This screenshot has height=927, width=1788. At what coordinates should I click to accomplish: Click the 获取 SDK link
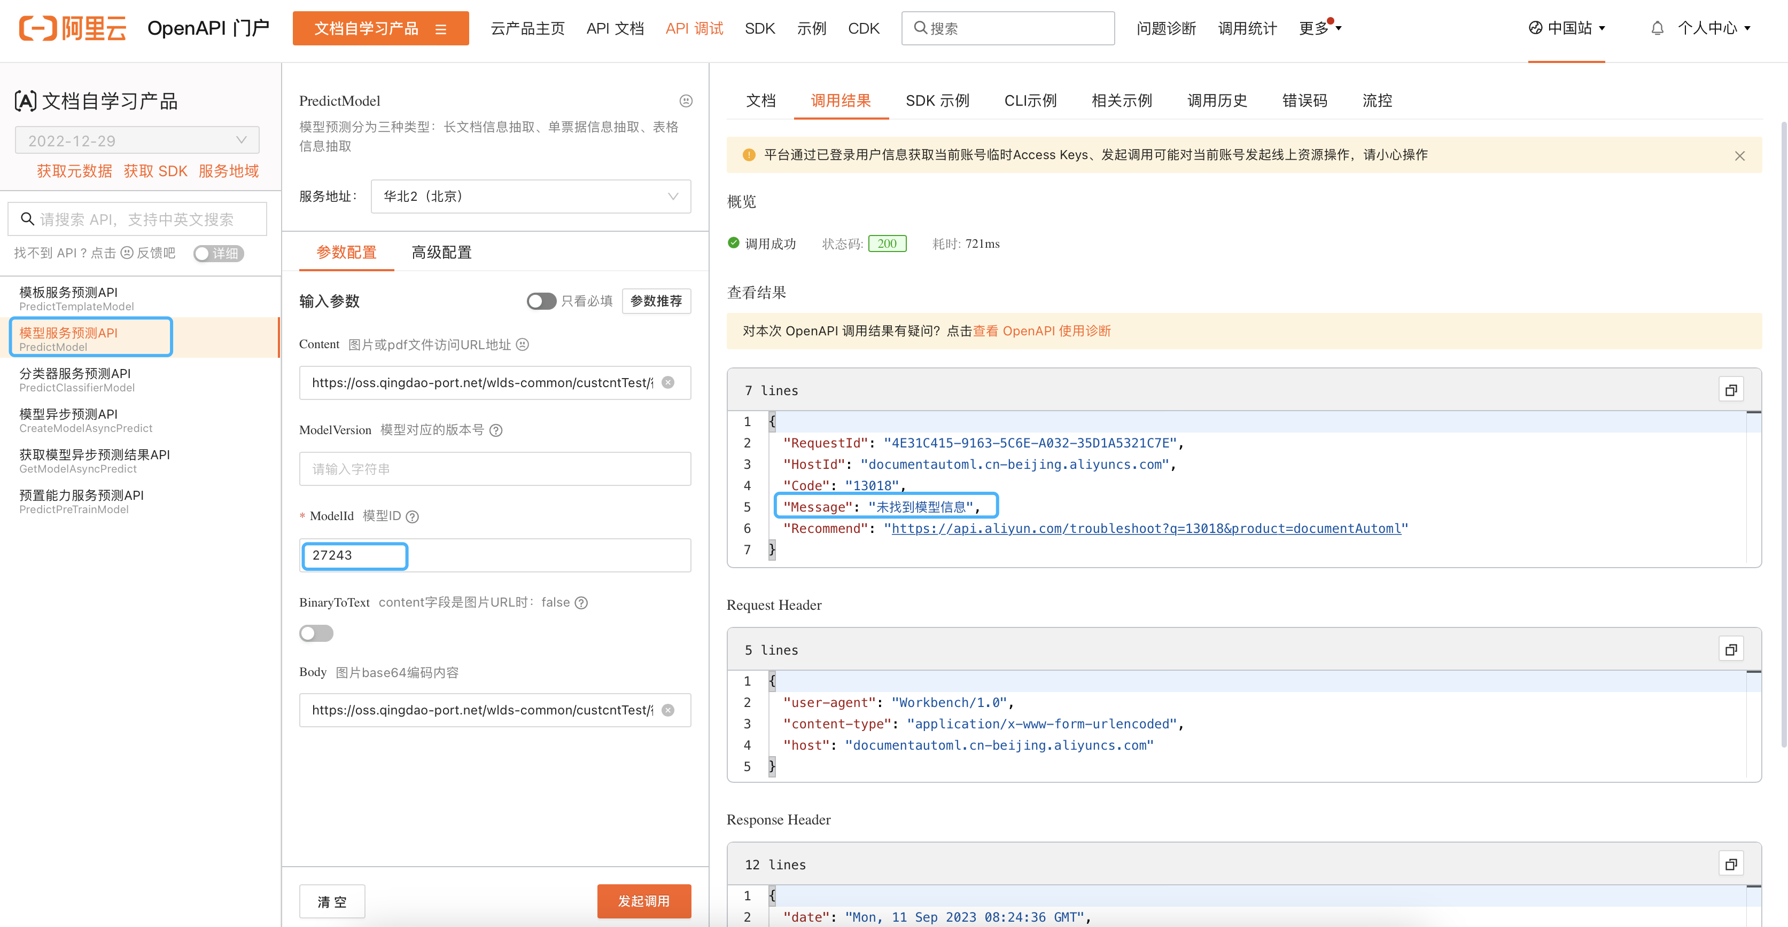(156, 171)
